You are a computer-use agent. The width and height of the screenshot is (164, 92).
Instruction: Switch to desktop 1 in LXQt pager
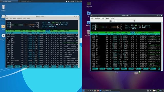[86, 91]
